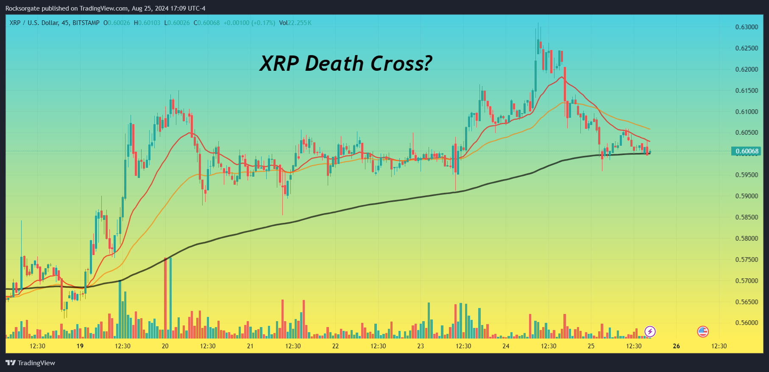Click the change value +0.00100 (+0.17%)

pos(249,23)
